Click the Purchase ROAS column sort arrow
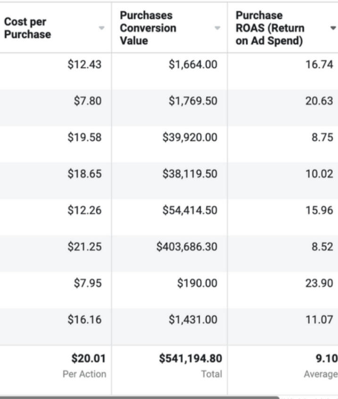The width and height of the screenshot is (338, 399). (333, 28)
